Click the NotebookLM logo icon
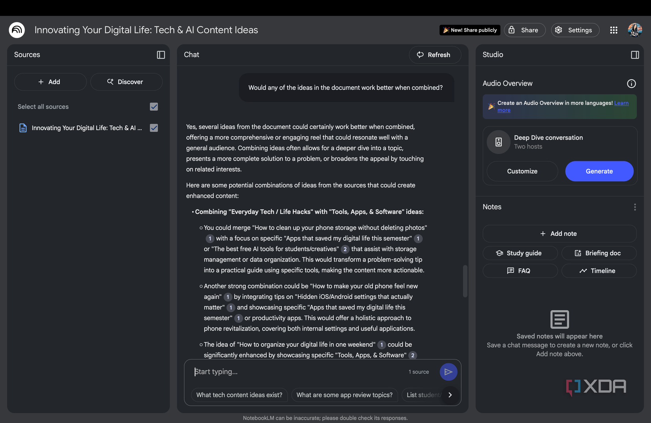Screen dimensions: 651x423 [17, 30]
